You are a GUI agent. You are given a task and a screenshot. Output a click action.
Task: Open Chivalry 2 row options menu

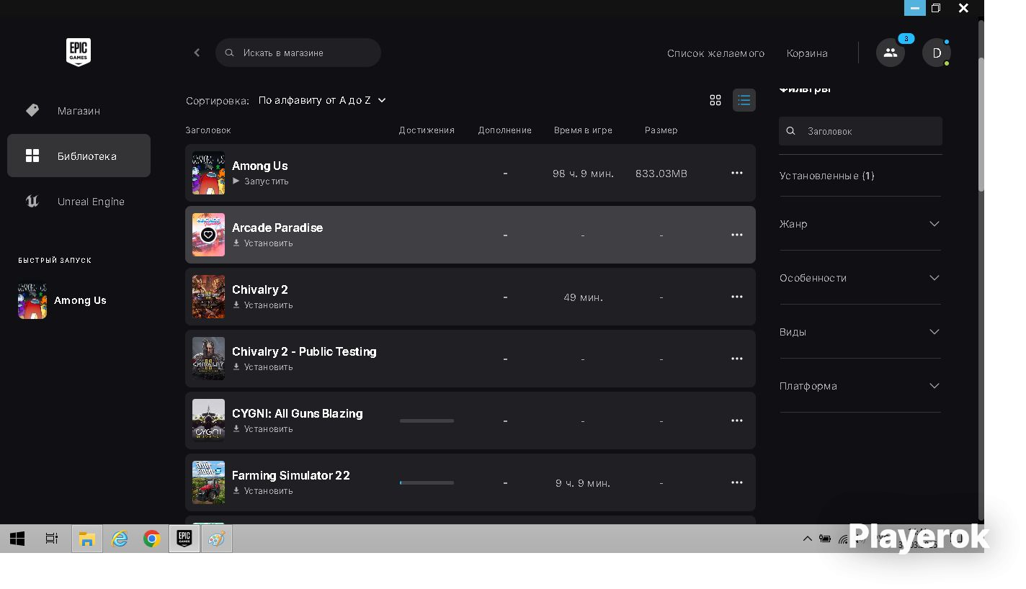737,297
